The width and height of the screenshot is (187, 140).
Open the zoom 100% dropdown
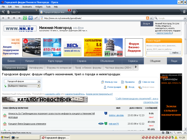point(185,133)
